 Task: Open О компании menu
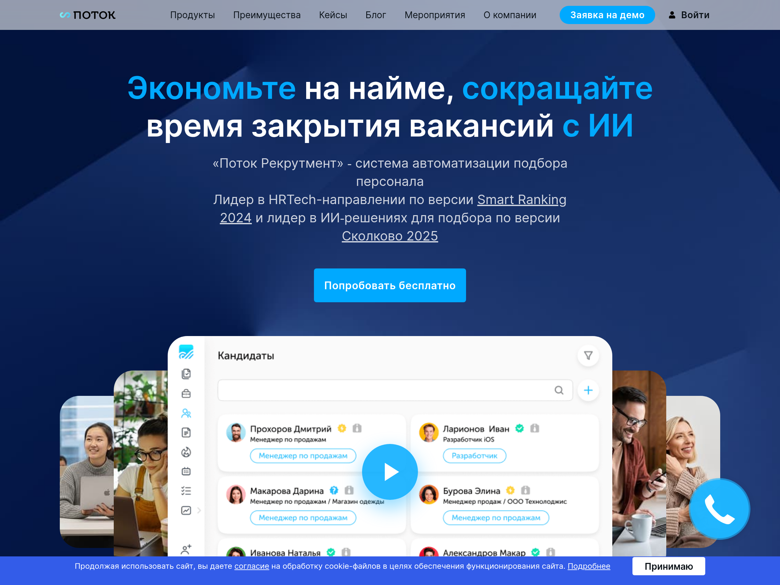click(510, 15)
